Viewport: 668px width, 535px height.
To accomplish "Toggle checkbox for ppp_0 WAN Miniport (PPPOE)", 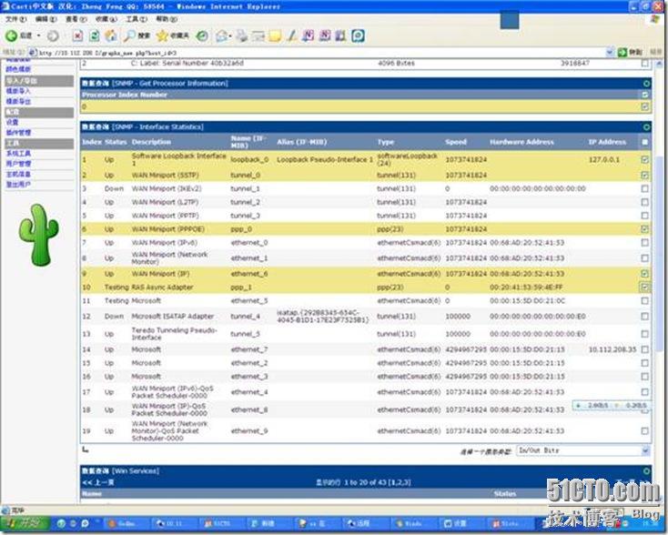I will tap(644, 229).
